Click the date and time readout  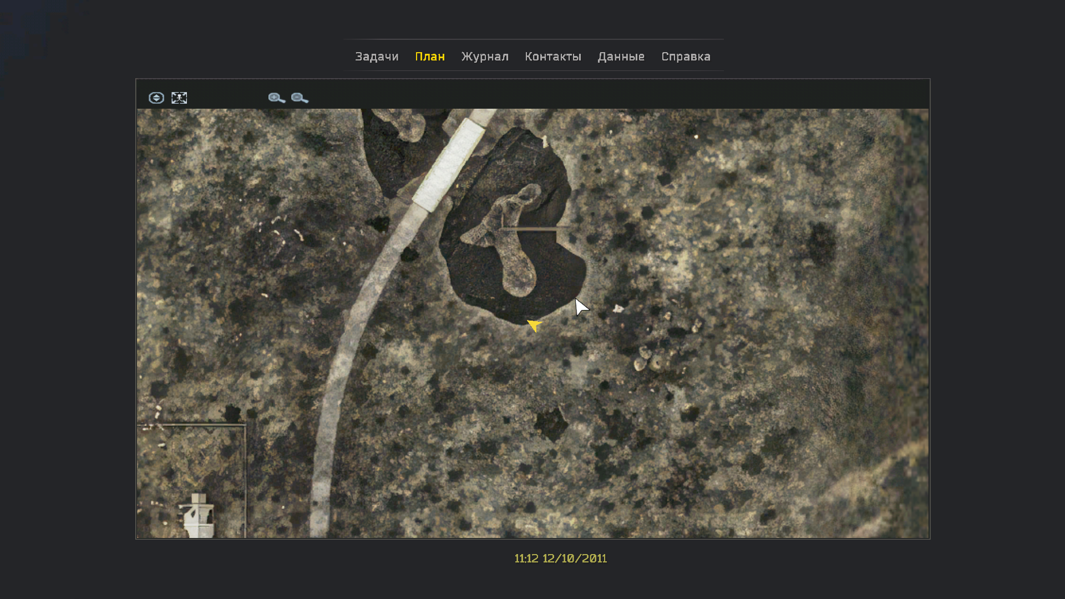tap(560, 559)
